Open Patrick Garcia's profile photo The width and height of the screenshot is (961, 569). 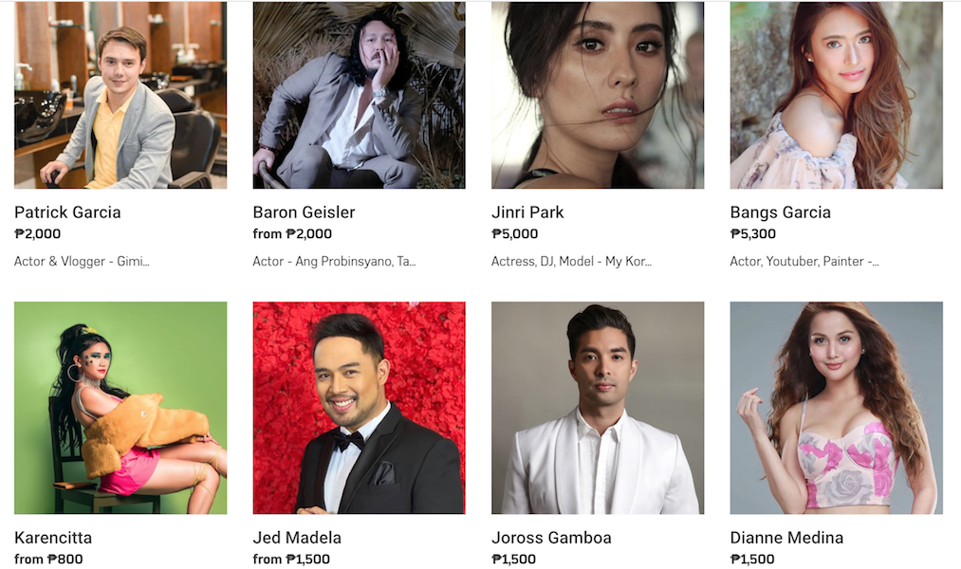[x=120, y=95]
